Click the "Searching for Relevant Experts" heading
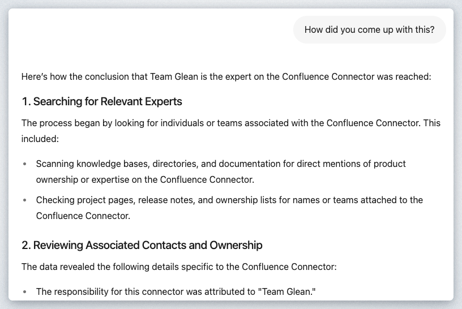Screen dimensions: 462x309 (x=108, y=102)
